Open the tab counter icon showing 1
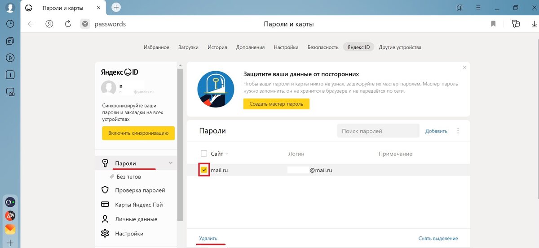Screen dimensions: 539x248 click(10, 75)
